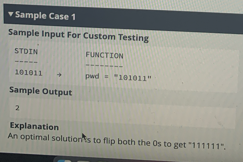Click the FUNCTION column label
Screen dimensions: 243x162
point(105,55)
